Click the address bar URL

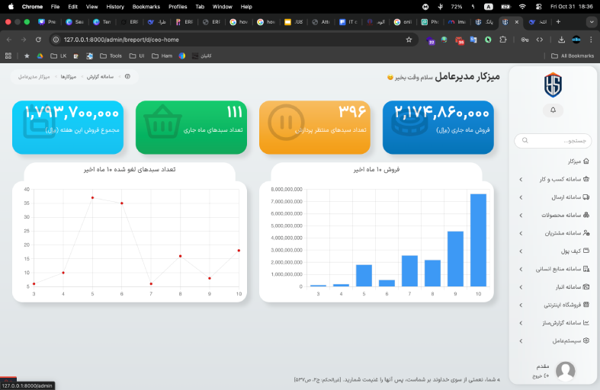pos(121,40)
